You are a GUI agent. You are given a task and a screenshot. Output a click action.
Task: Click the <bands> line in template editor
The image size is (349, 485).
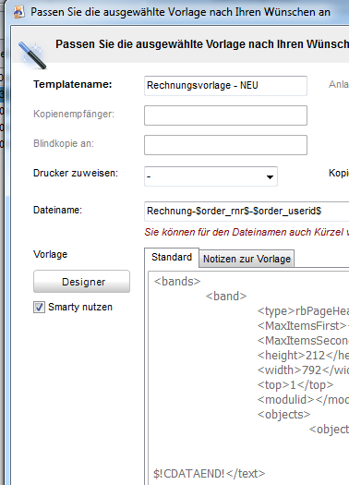(x=177, y=282)
